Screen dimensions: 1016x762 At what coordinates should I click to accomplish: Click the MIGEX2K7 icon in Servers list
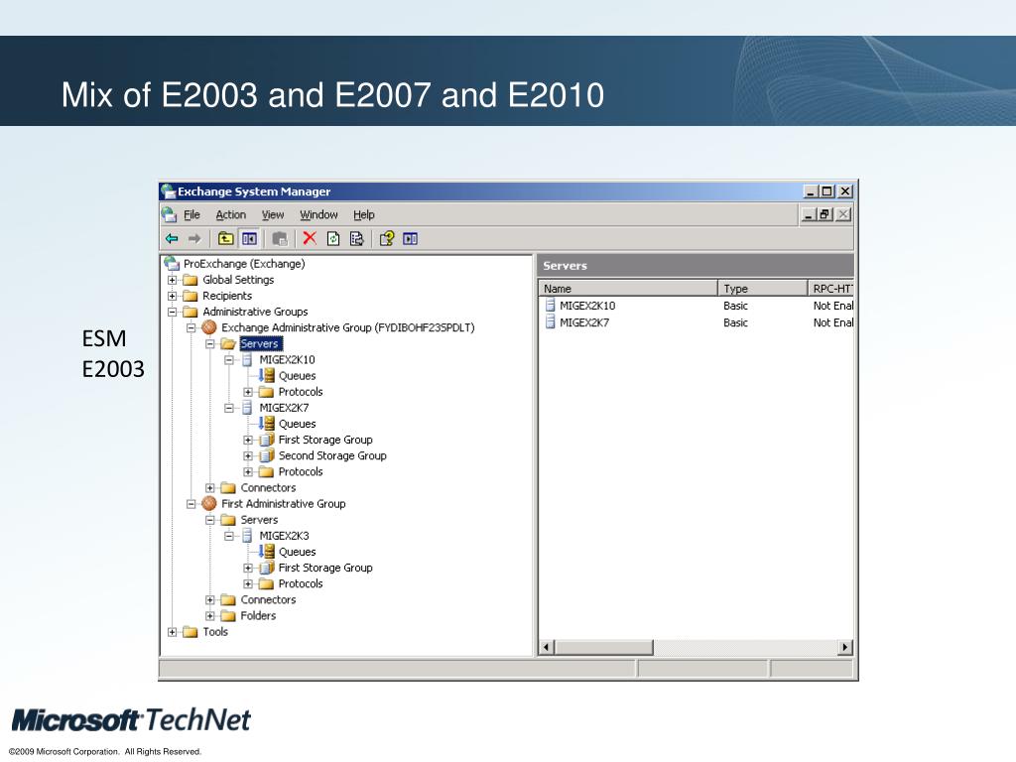tap(550, 322)
